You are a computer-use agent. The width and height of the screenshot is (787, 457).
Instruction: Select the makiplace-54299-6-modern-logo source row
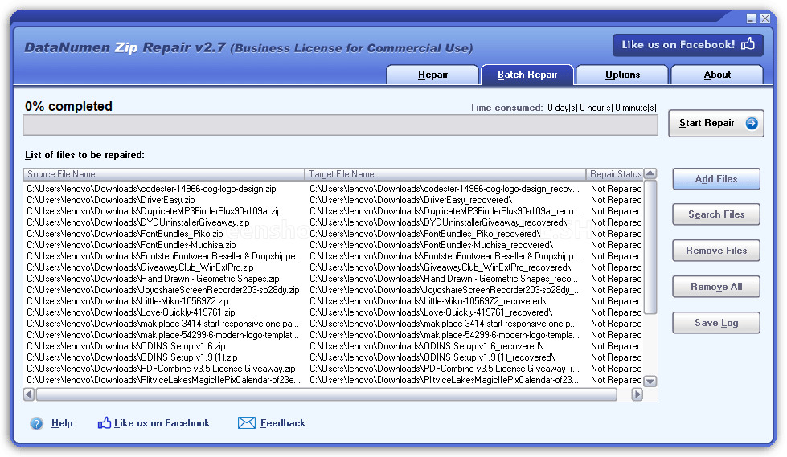[162, 335]
